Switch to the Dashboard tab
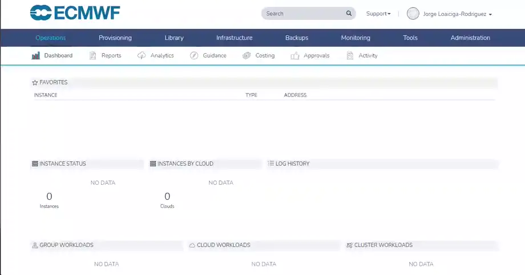The height and width of the screenshot is (275, 525). click(x=52, y=55)
